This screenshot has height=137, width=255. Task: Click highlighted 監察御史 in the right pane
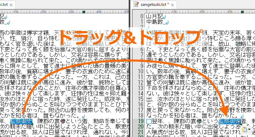pos(230,121)
